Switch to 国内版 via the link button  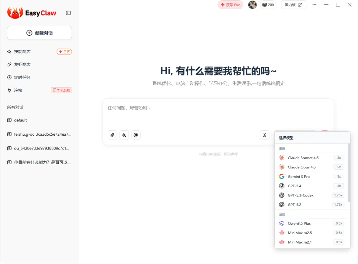(293, 5)
